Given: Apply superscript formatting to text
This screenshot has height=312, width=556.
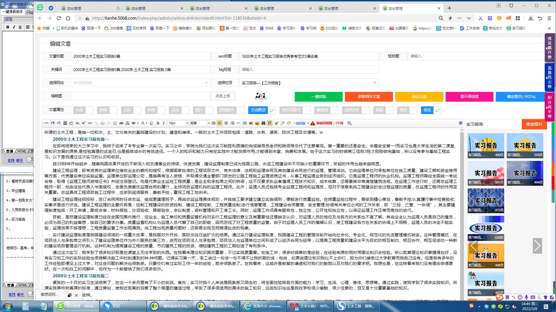Looking at the screenshot, I should tap(83, 123).
